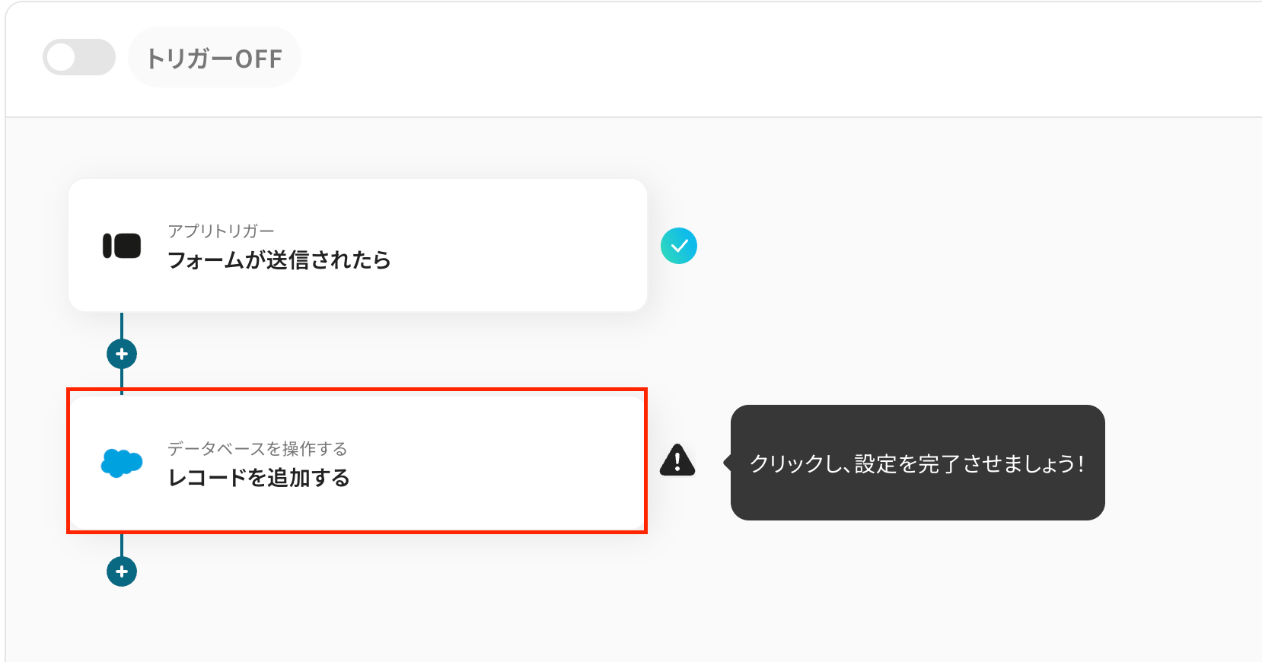Click the black form app icon

click(x=122, y=246)
